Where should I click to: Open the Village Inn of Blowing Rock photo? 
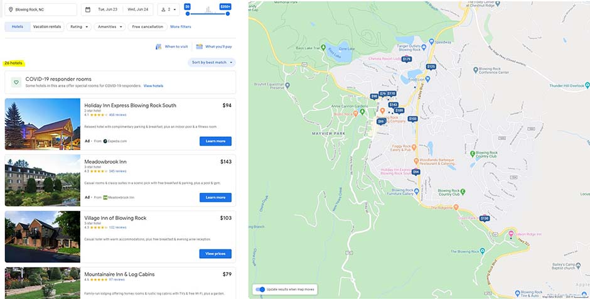click(x=43, y=237)
